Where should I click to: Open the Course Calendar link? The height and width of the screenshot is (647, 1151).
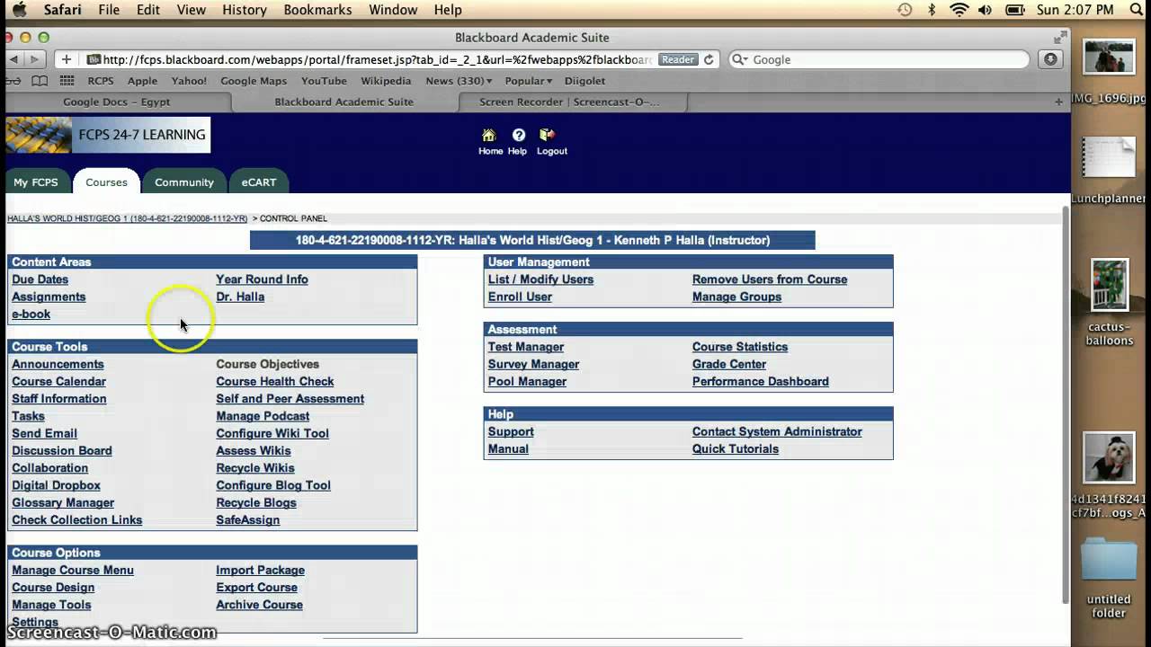(58, 382)
